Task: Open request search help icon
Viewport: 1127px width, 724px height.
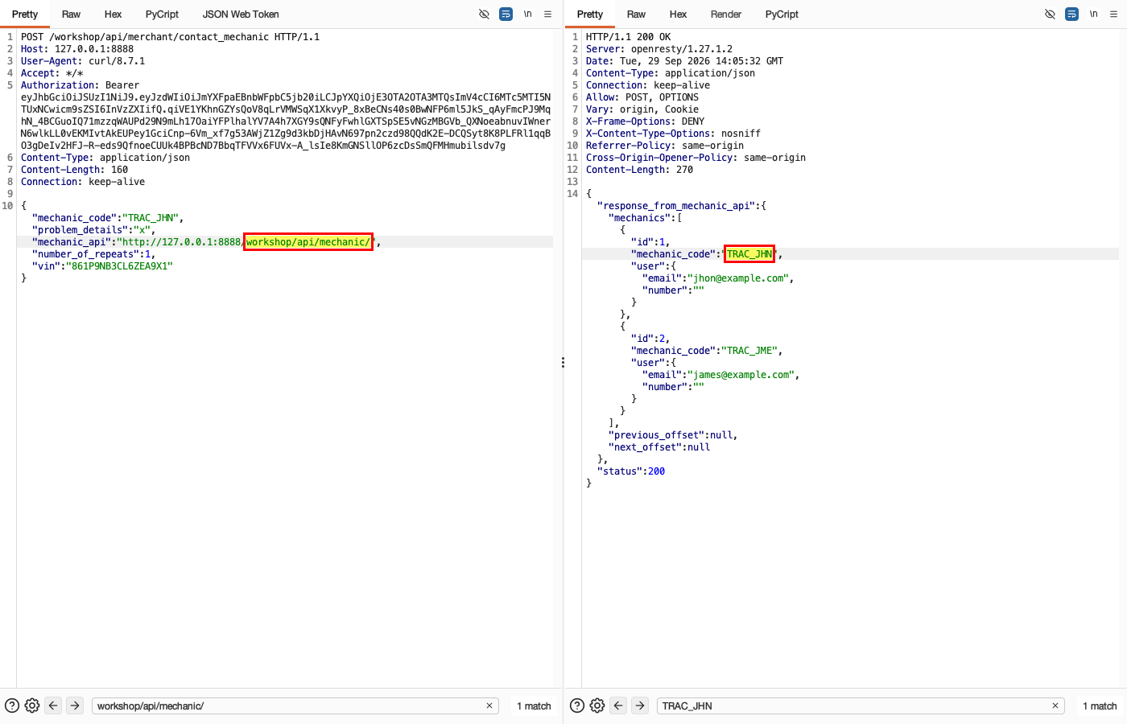Action: click(x=12, y=705)
